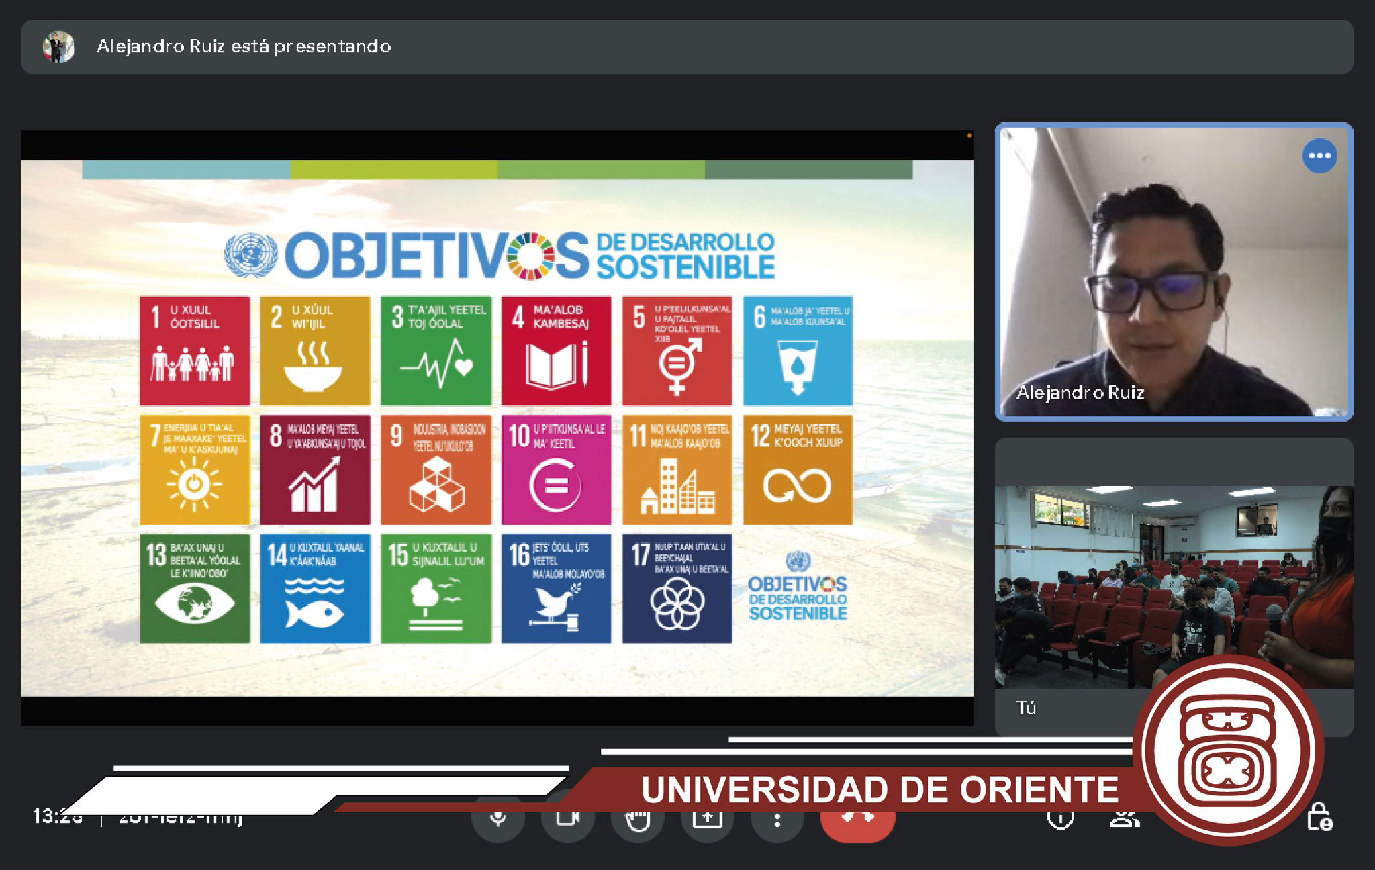Click SDG tile 5 with gender equality symbol

[x=677, y=351]
